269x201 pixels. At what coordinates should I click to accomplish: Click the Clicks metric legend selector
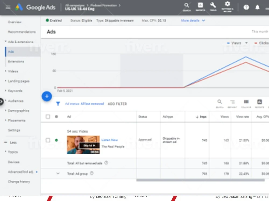(261, 43)
